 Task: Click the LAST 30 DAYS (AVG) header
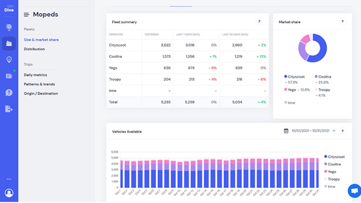click(235, 34)
